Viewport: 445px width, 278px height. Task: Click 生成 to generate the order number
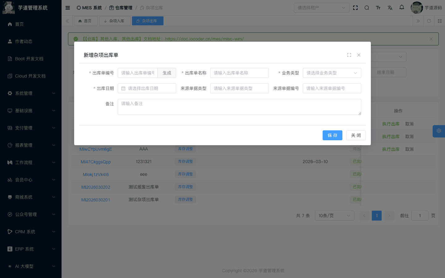coord(167,73)
